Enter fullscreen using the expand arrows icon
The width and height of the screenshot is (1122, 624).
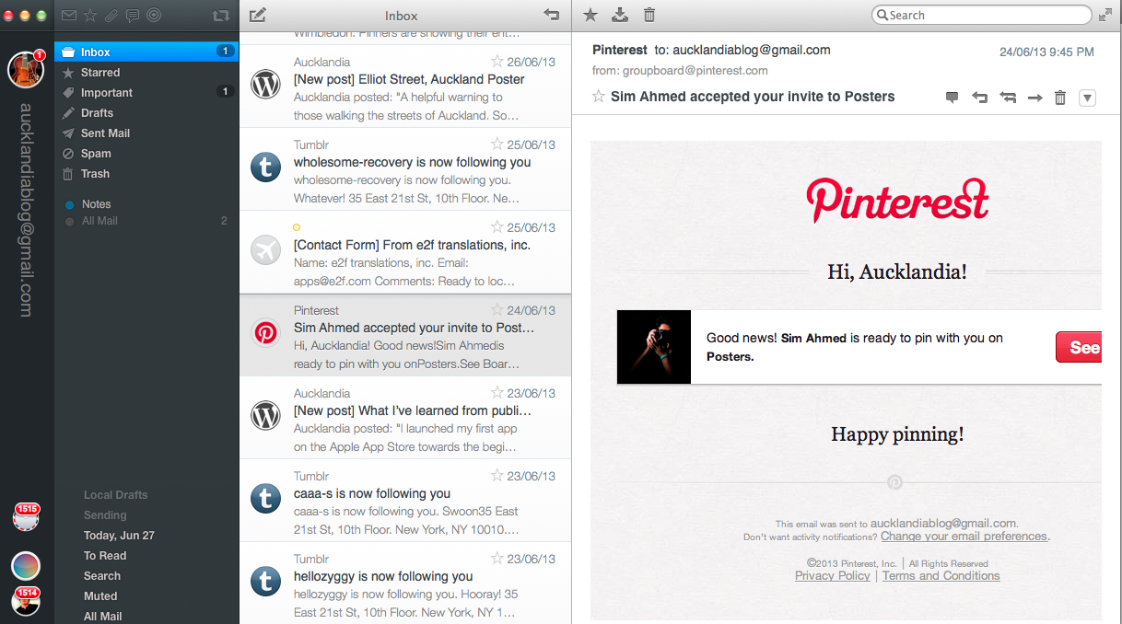click(x=1105, y=15)
